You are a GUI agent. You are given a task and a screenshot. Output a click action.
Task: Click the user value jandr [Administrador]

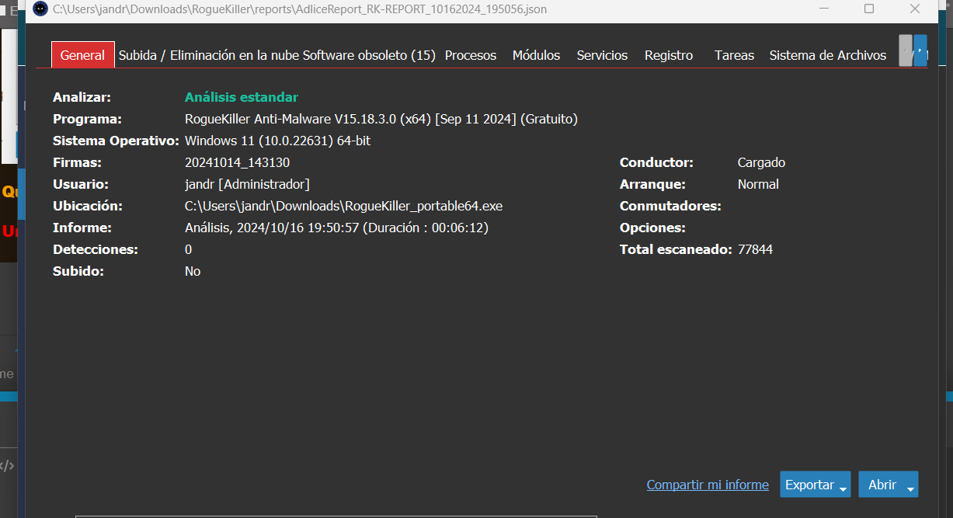247,184
